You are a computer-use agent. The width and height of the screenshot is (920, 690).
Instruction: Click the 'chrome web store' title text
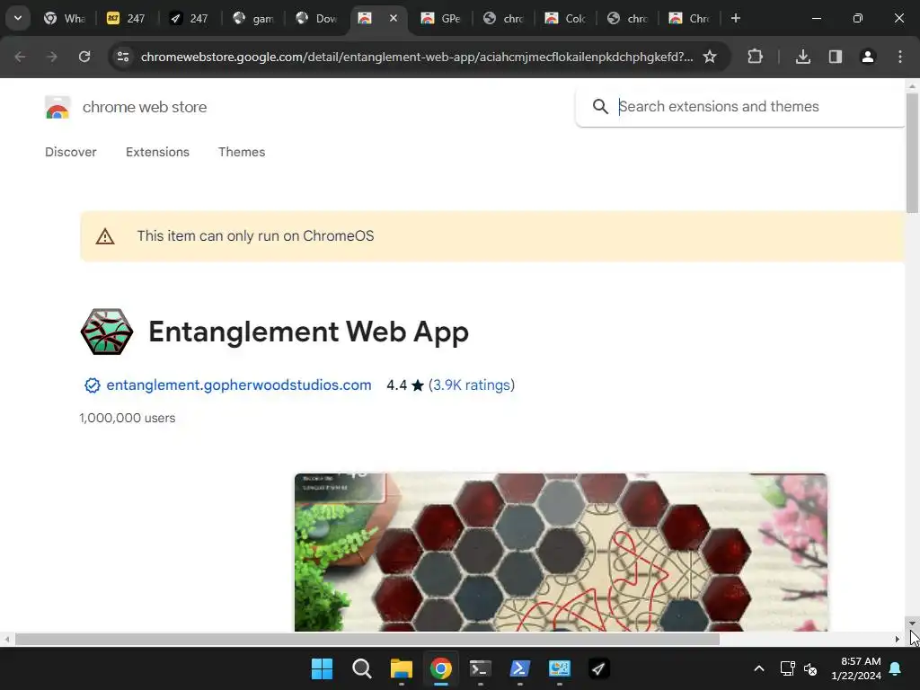click(x=145, y=107)
